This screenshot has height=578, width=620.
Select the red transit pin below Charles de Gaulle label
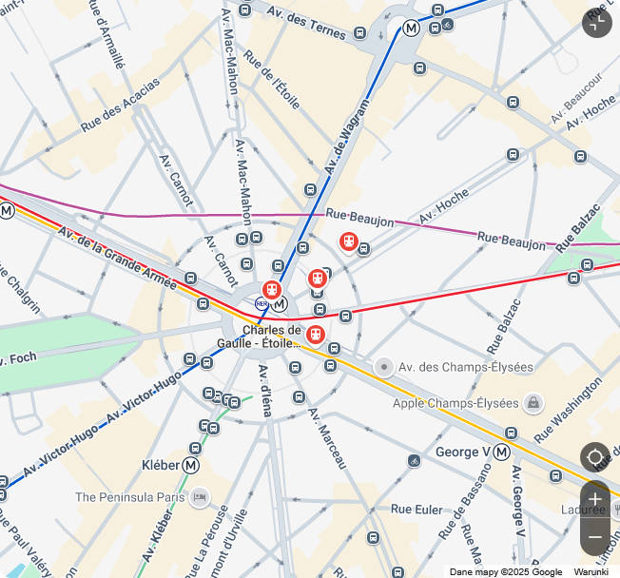tap(316, 336)
